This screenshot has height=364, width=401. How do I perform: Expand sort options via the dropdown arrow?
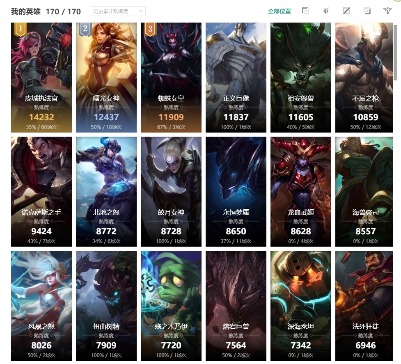[140, 11]
